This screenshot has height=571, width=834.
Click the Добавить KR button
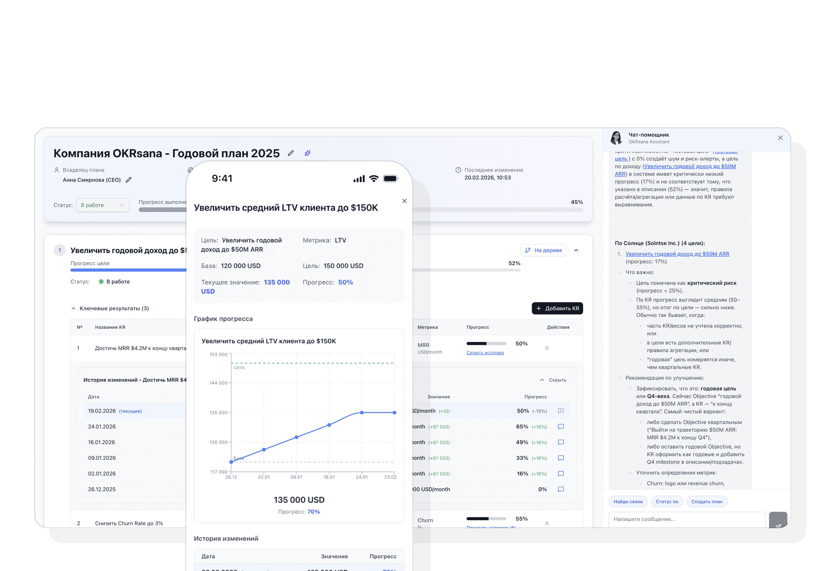557,308
